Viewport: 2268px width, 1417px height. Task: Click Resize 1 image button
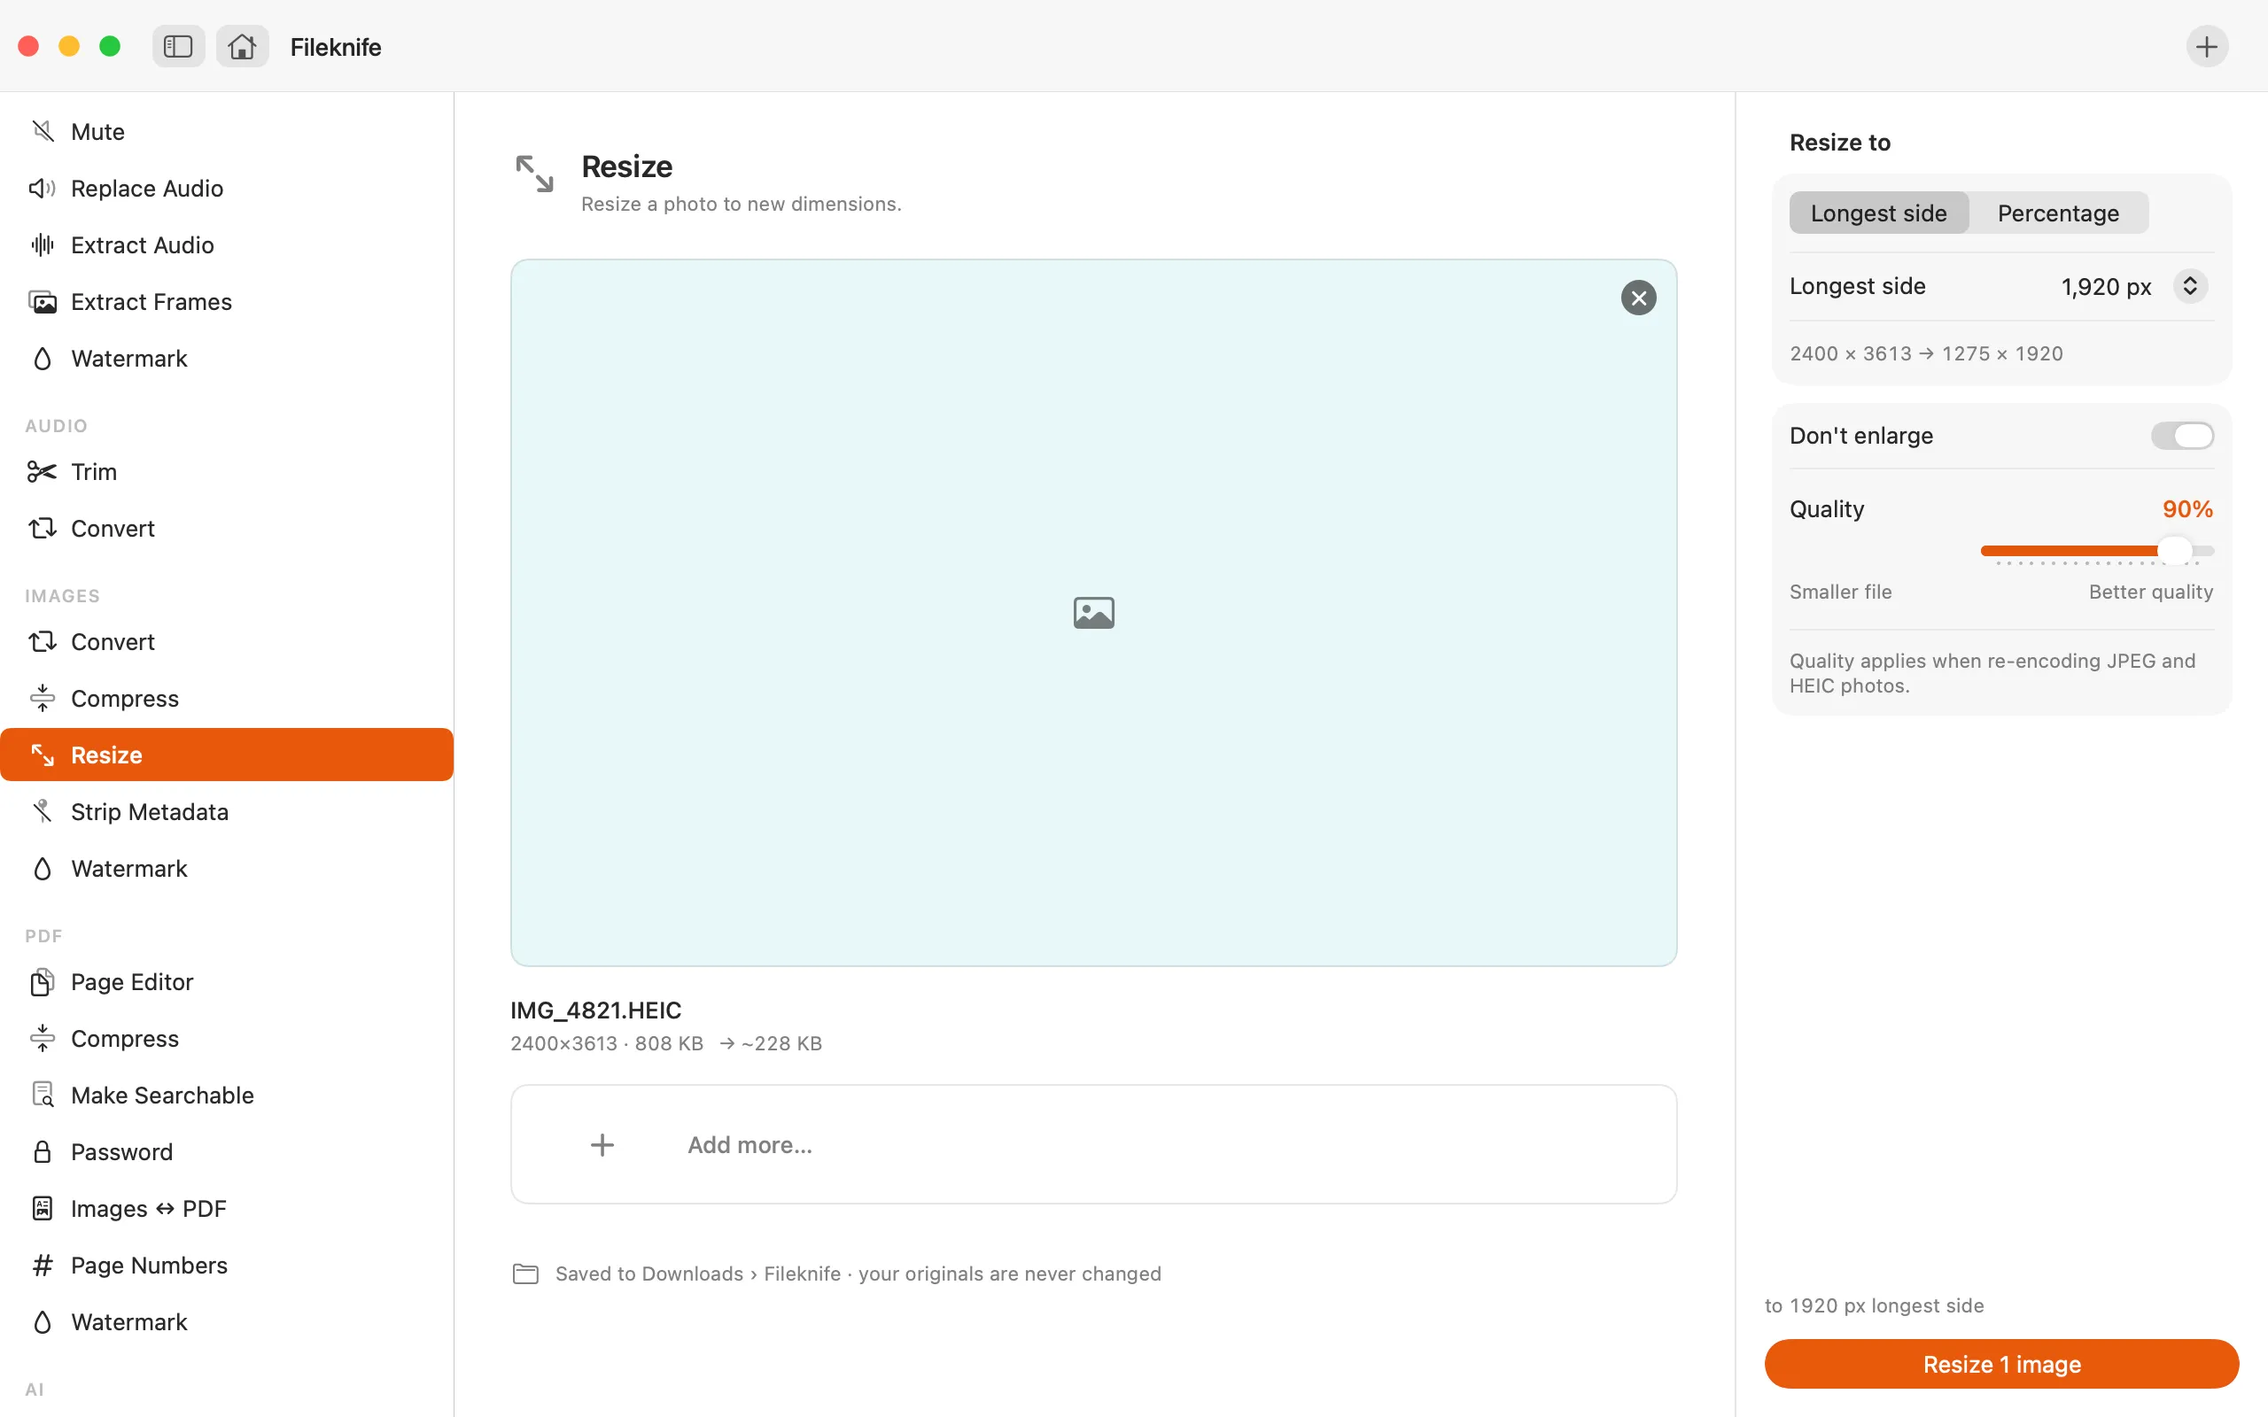click(x=2002, y=1364)
